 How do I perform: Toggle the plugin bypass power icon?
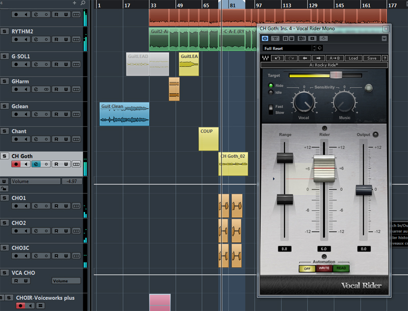265,39
